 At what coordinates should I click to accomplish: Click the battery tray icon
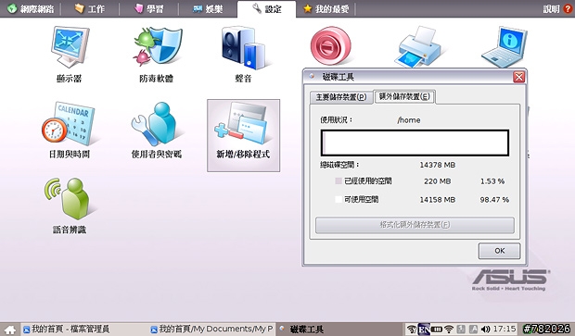pos(437,329)
